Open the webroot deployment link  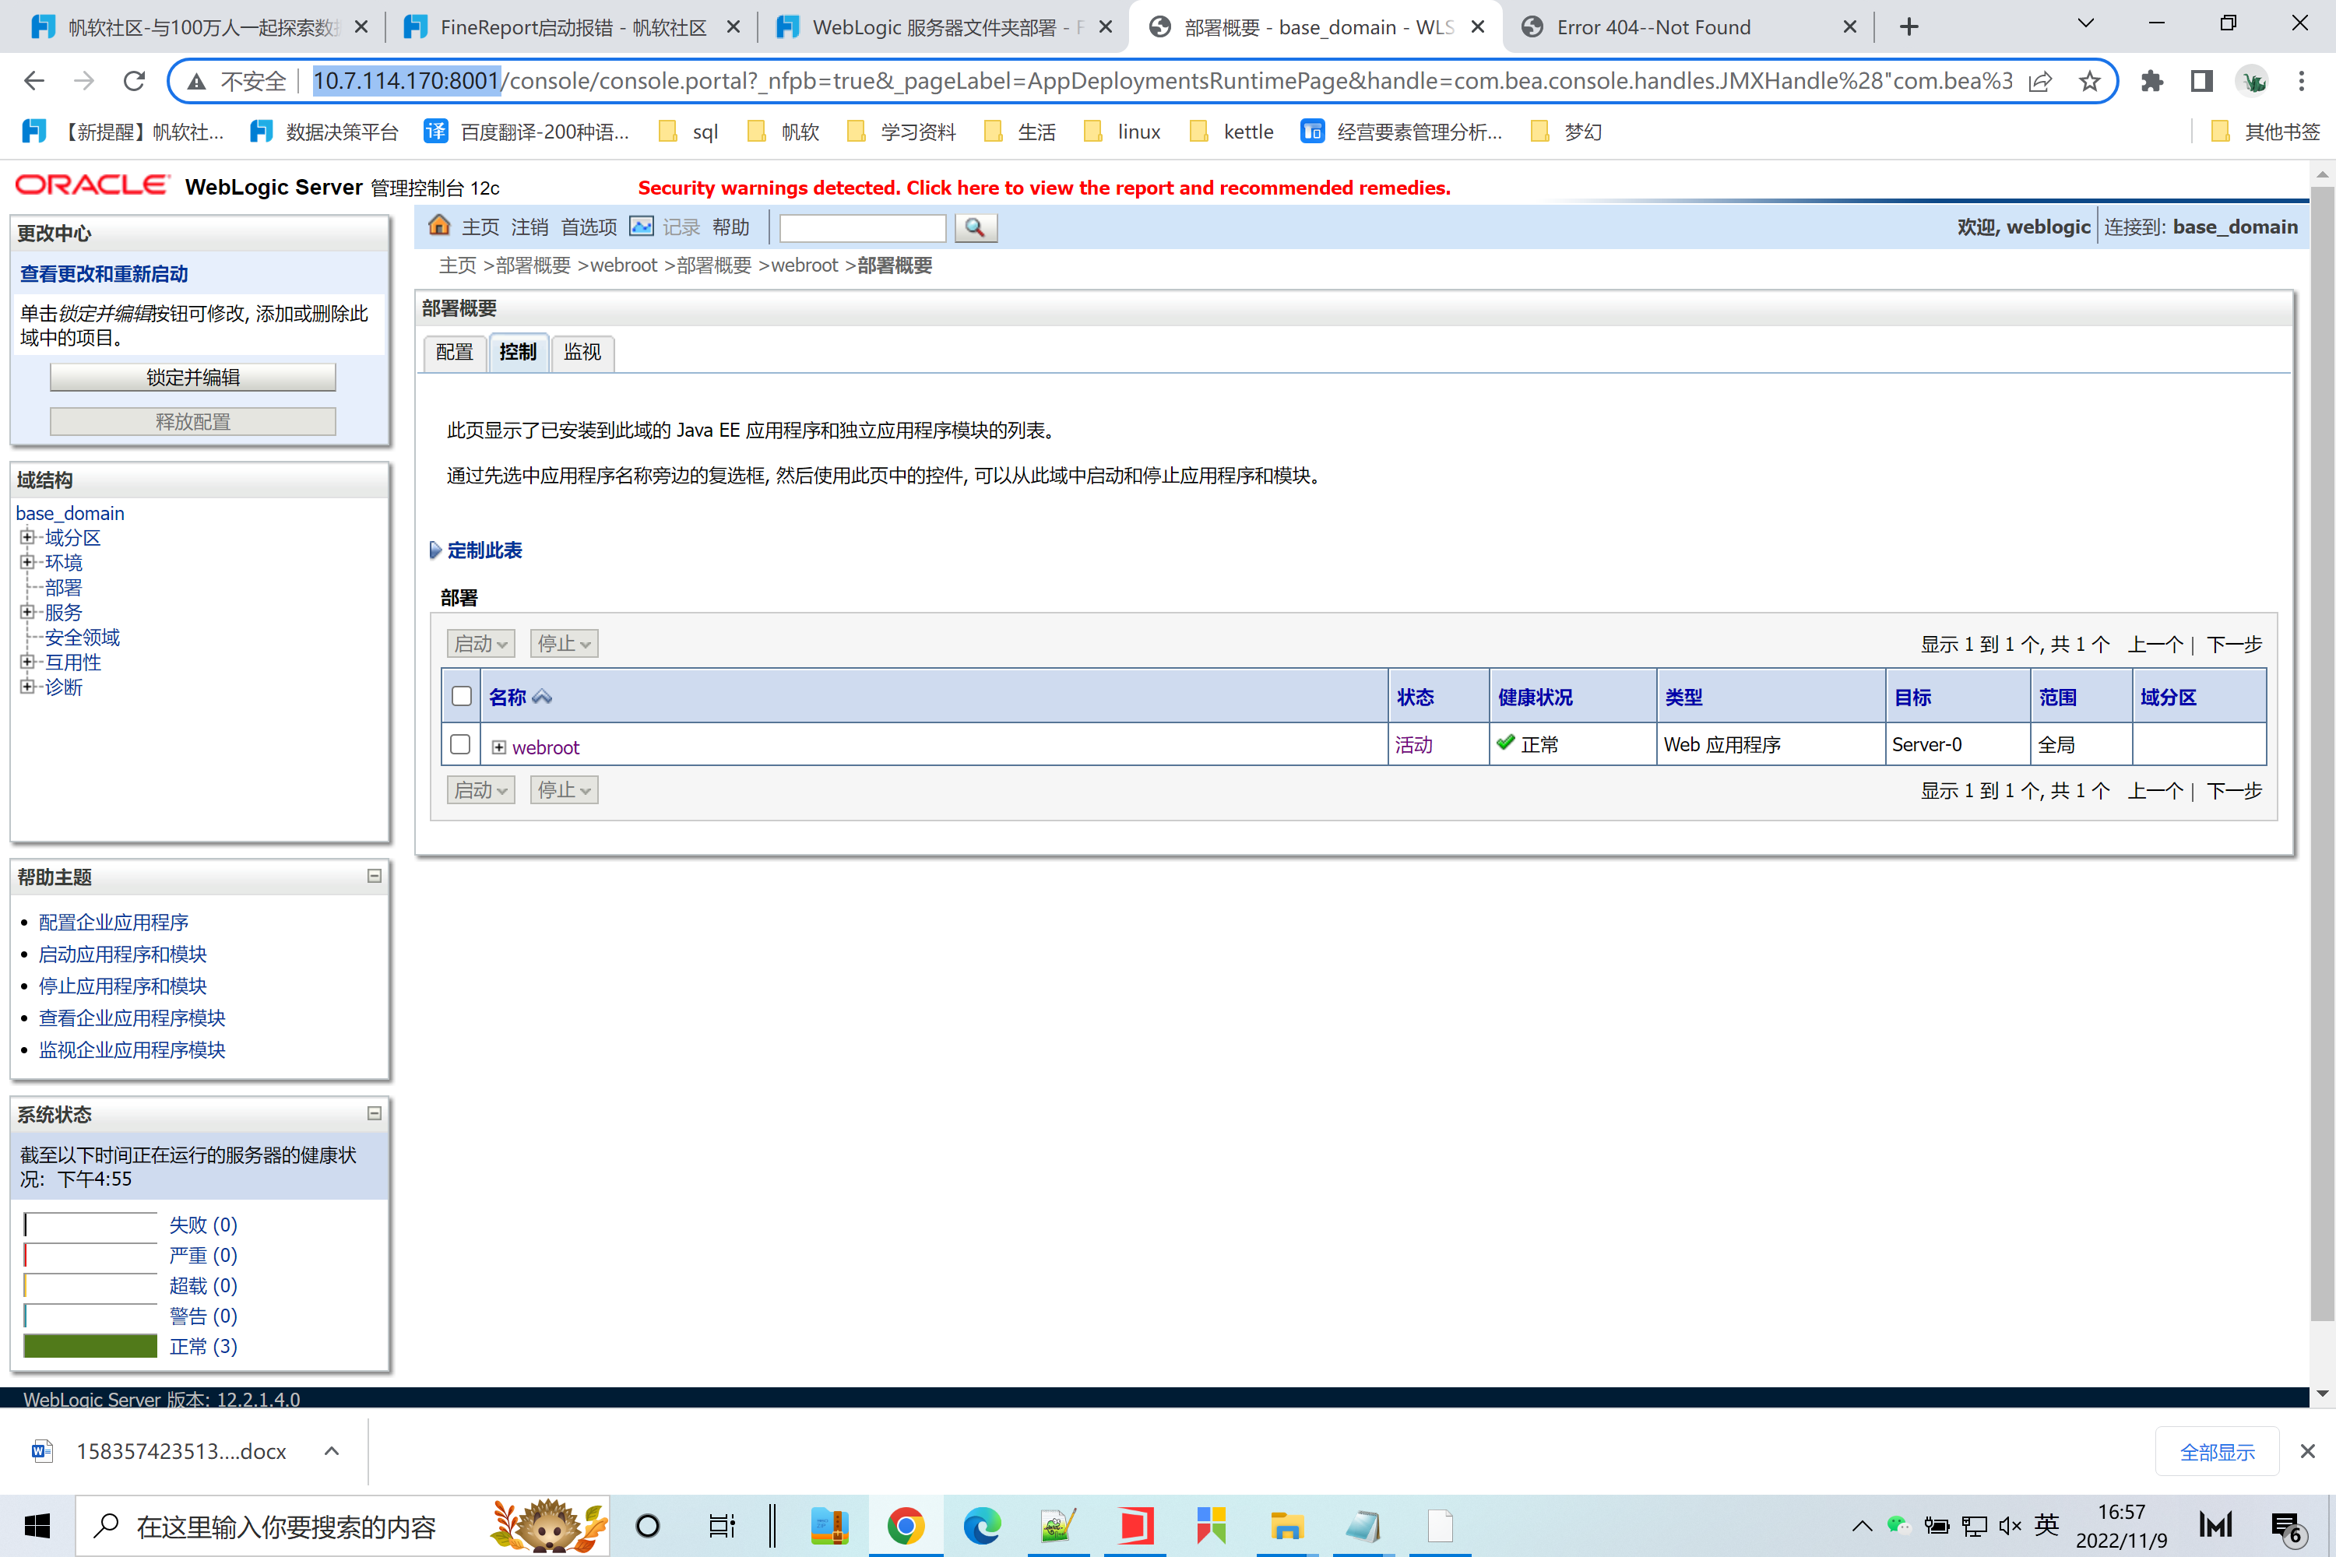click(545, 747)
